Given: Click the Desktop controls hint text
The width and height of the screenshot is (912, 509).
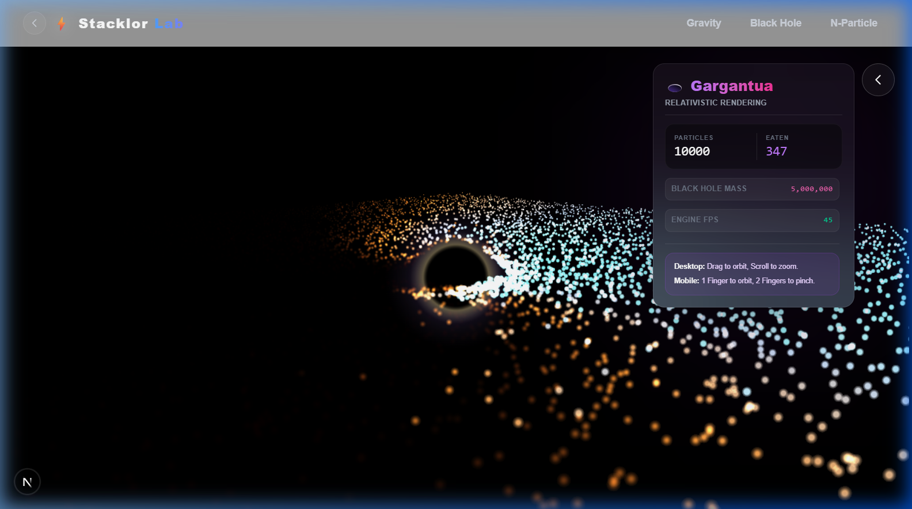Looking at the screenshot, I should (x=736, y=267).
